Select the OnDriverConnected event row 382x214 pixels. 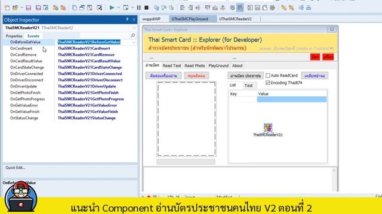tap(26, 74)
